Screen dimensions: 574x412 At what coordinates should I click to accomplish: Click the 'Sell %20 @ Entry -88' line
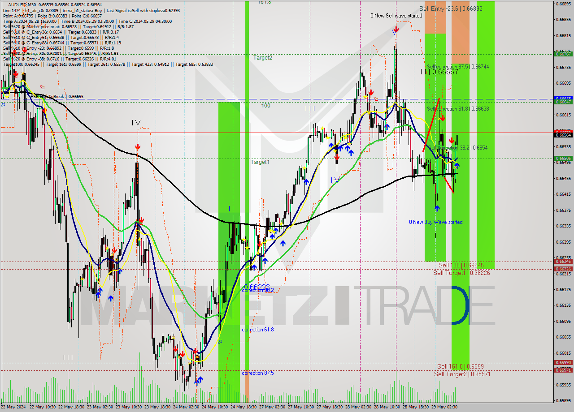[x=59, y=59]
